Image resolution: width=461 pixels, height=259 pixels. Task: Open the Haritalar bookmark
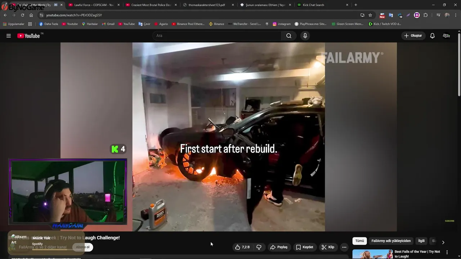point(90,24)
